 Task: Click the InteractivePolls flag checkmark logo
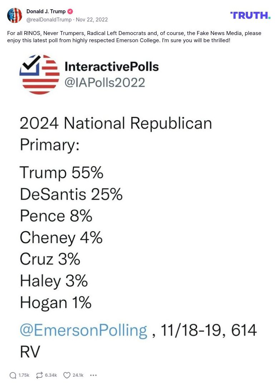[39, 74]
